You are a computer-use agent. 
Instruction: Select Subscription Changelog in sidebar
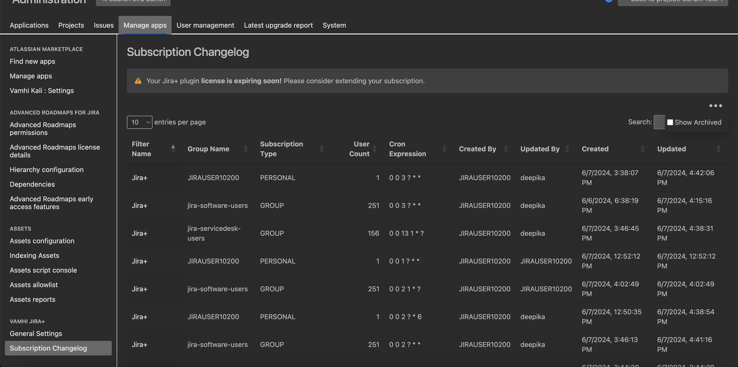58,348
